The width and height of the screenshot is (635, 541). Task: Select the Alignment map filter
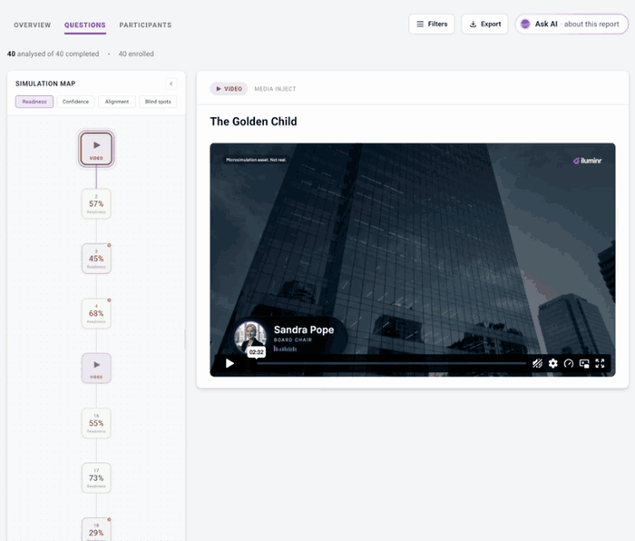point(117,102)
